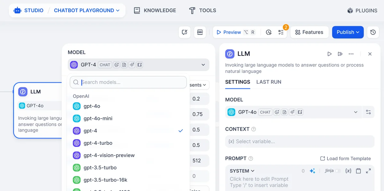Open environment variables with the ENV icon
Screen dimensions: 384x191
[200, 32]
